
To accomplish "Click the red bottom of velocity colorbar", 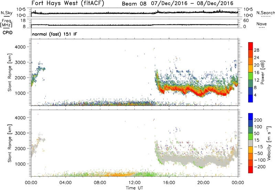I will (x=251, y=170).
